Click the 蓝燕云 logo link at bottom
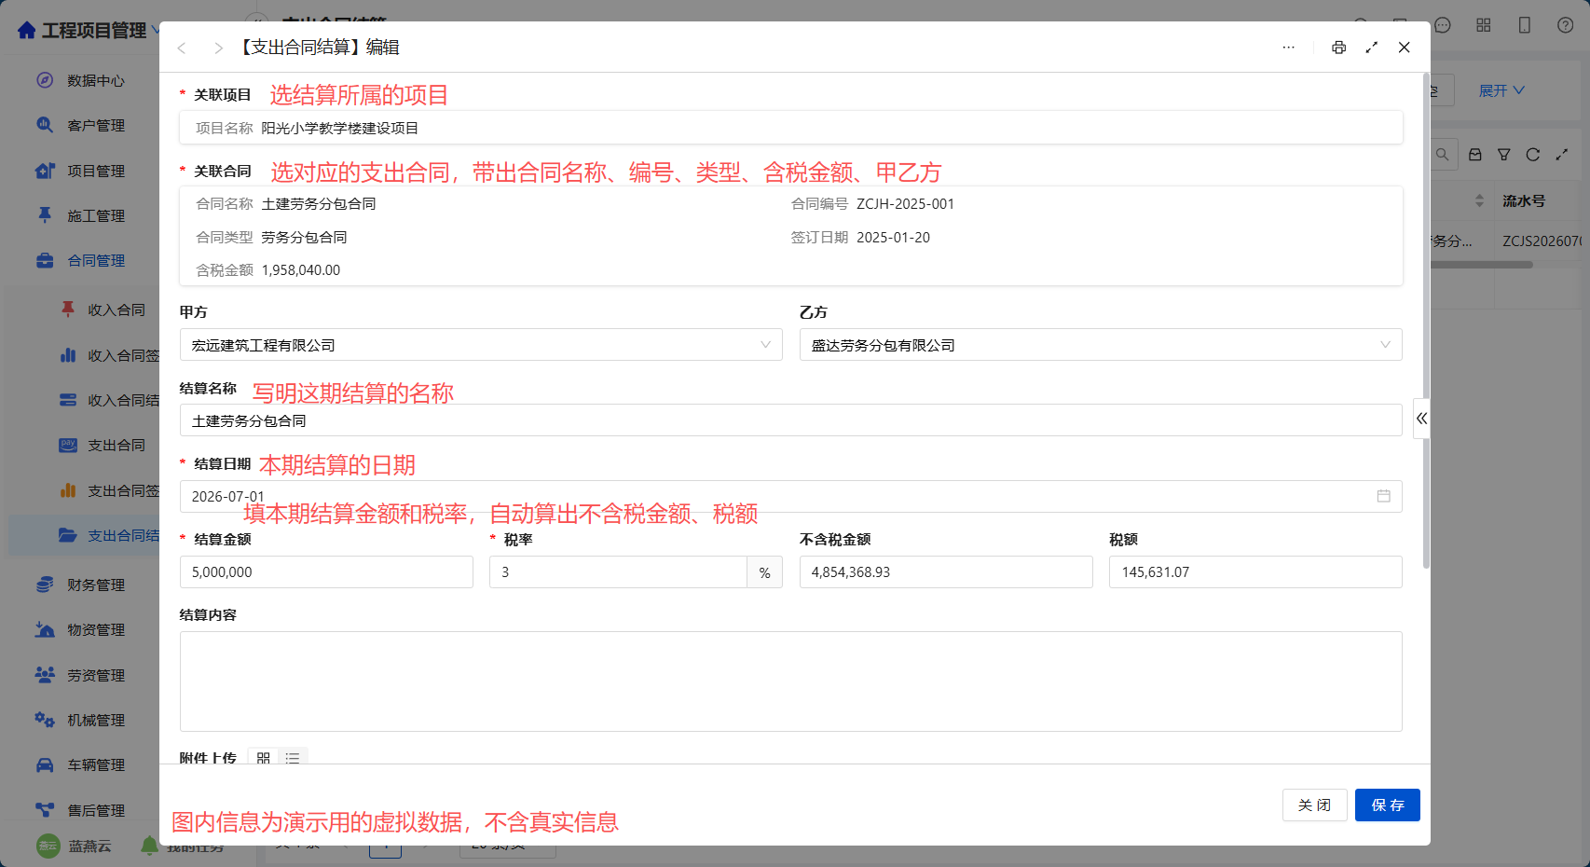This screenshot has height=867, width=1590. coord(74,846)
